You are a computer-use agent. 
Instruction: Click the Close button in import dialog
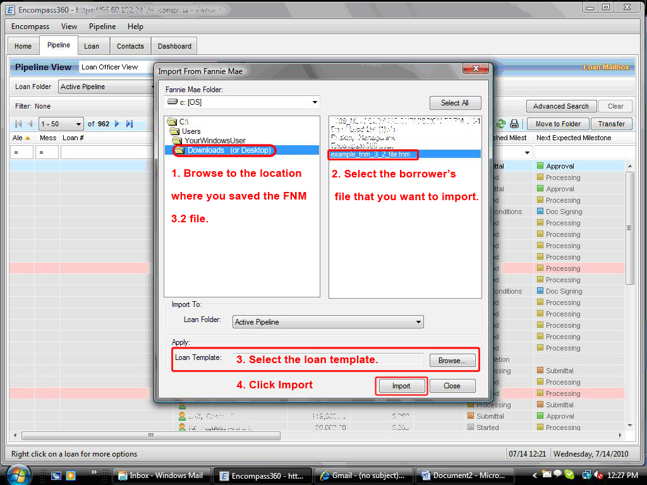coord(452,386)
